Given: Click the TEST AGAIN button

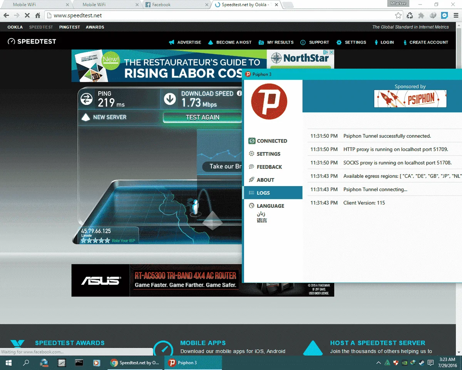Looking at the screenshot, I should [x=203, y=117].
